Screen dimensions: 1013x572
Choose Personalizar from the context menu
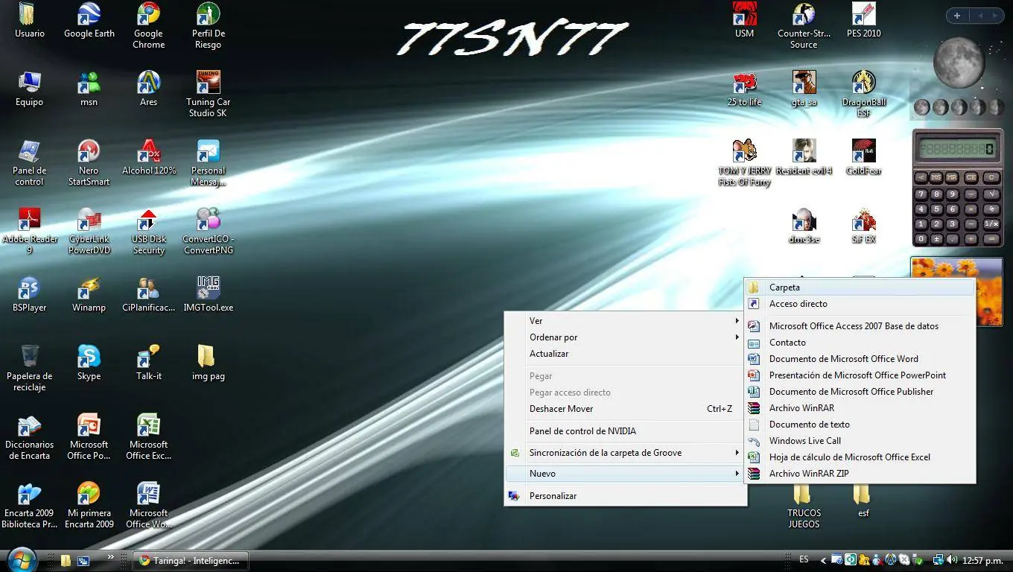tap(626, 496)
